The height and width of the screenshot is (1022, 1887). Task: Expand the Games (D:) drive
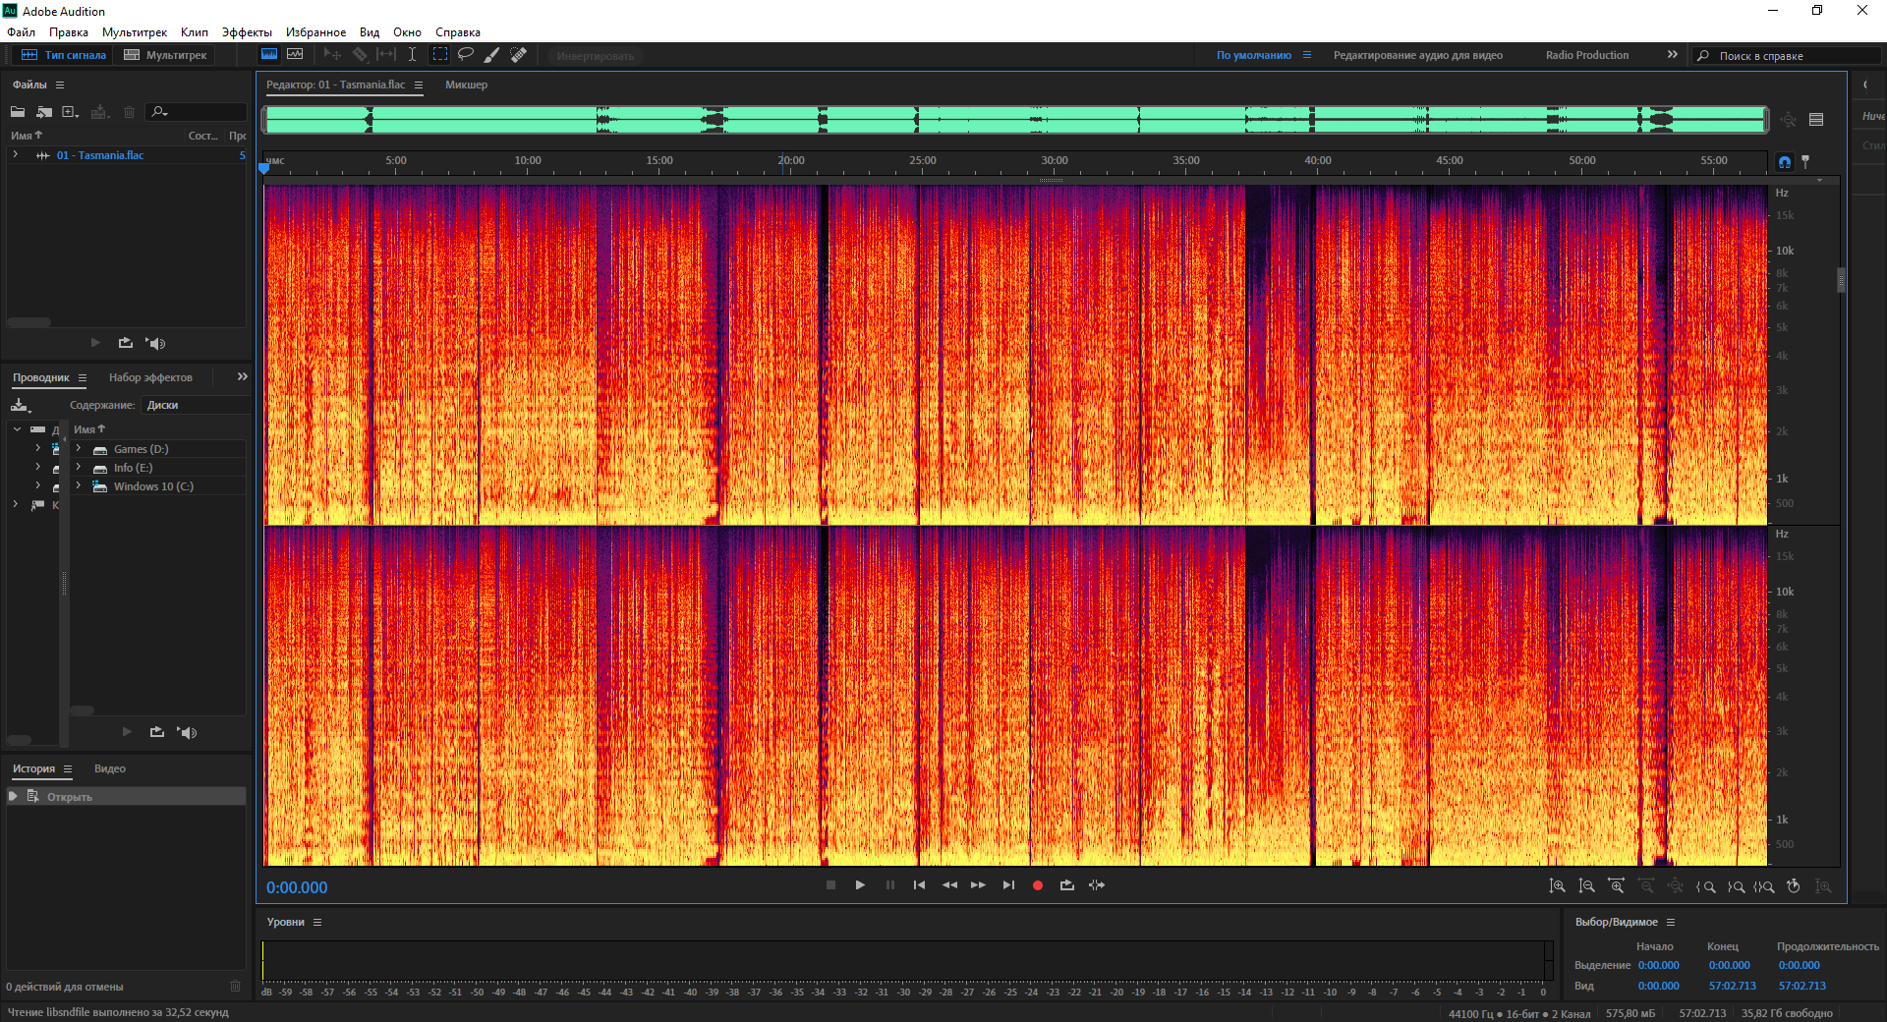[79, 449]
